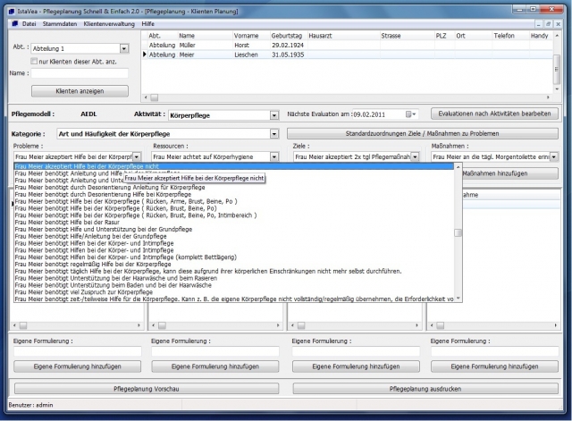Open the Datei menu

(x=29, y=24)
